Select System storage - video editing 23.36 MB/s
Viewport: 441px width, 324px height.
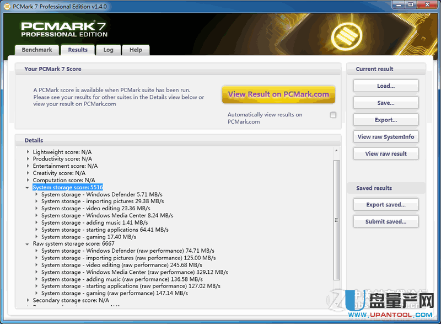pyautogui.click(x=95, y=209)
